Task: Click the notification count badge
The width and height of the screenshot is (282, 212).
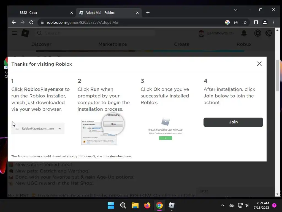Action: click(x=274, y=205)
